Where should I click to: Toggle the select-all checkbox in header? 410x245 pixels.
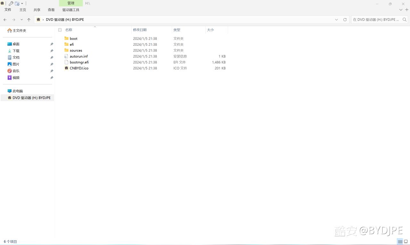coord(60,30)
